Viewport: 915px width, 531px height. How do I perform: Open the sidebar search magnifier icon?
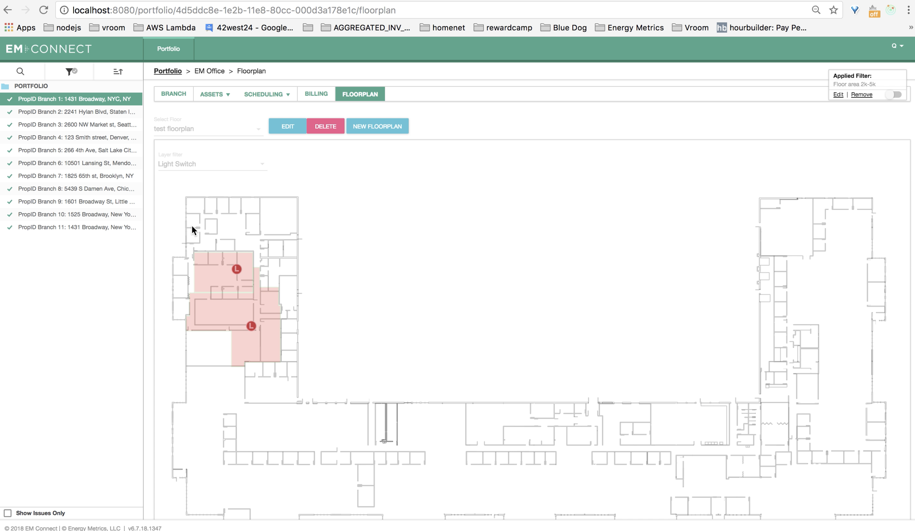(x=20, y=71)
